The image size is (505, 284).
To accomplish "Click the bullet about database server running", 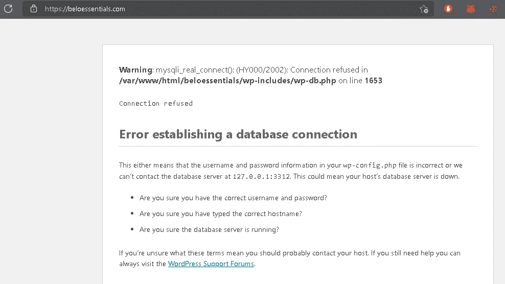I will coord(209,229).
